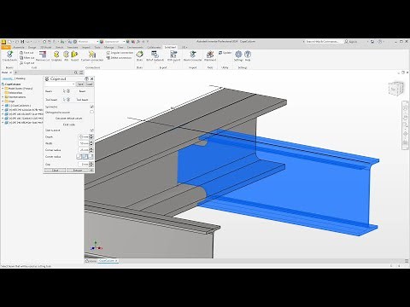
Task: Select the Face cut tool
Action: click(x=26, y=53)
